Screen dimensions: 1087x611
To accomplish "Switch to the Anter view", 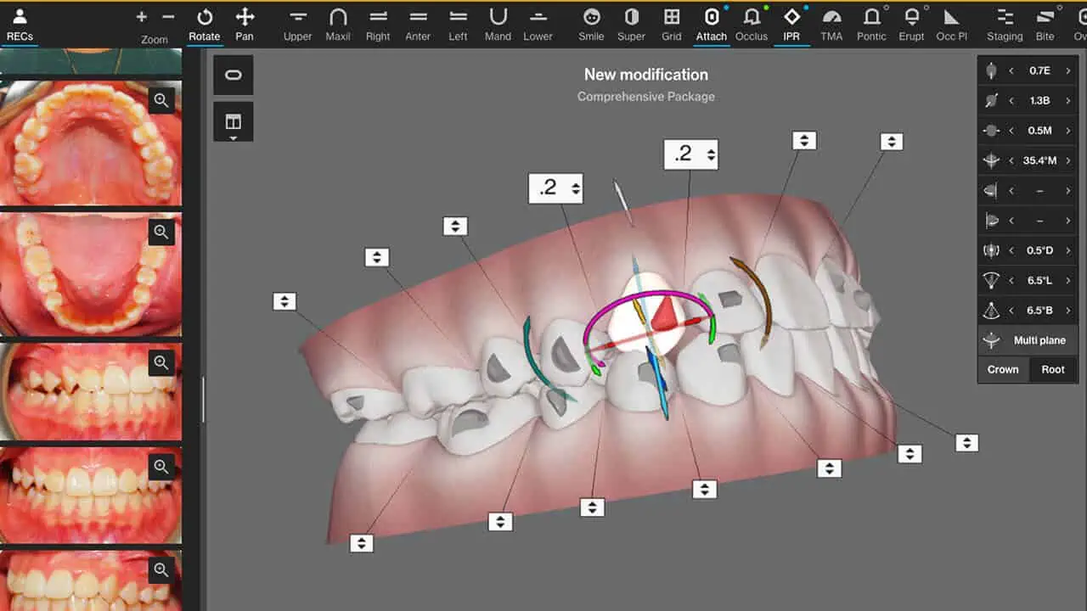I will click(x=418, y=21).
